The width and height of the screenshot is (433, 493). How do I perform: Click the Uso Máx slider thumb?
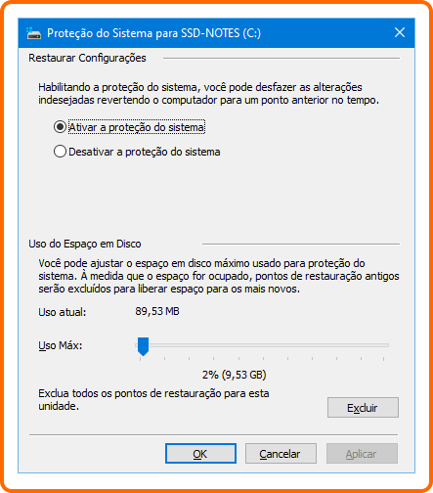pyautogui.click(x=143, y=346)
